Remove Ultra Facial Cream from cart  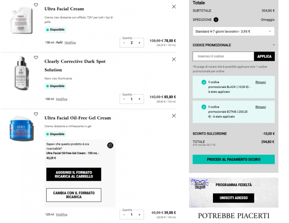[173, 7]
